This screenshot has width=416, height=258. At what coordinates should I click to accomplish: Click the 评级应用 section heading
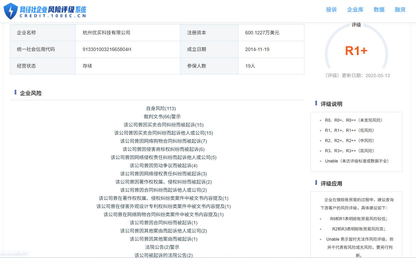[x=331, y=184]
